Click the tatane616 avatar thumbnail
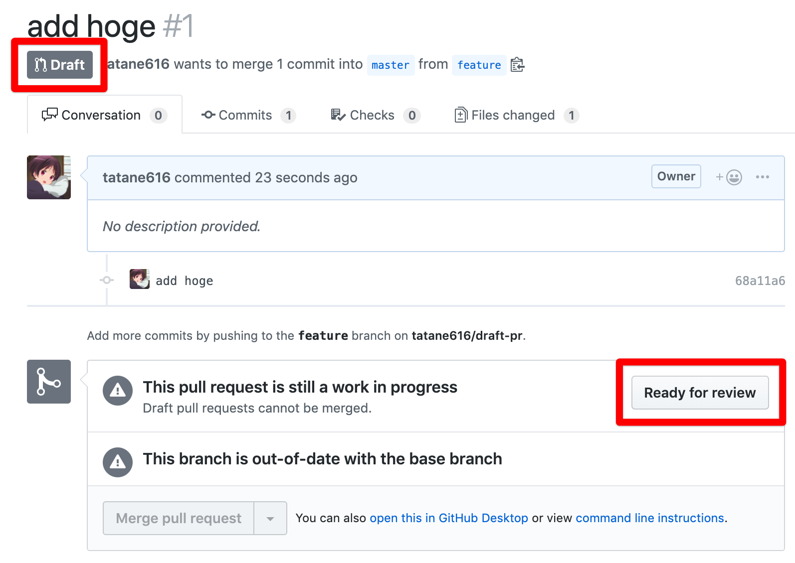 pyautogui.click(x=48, y=177)
